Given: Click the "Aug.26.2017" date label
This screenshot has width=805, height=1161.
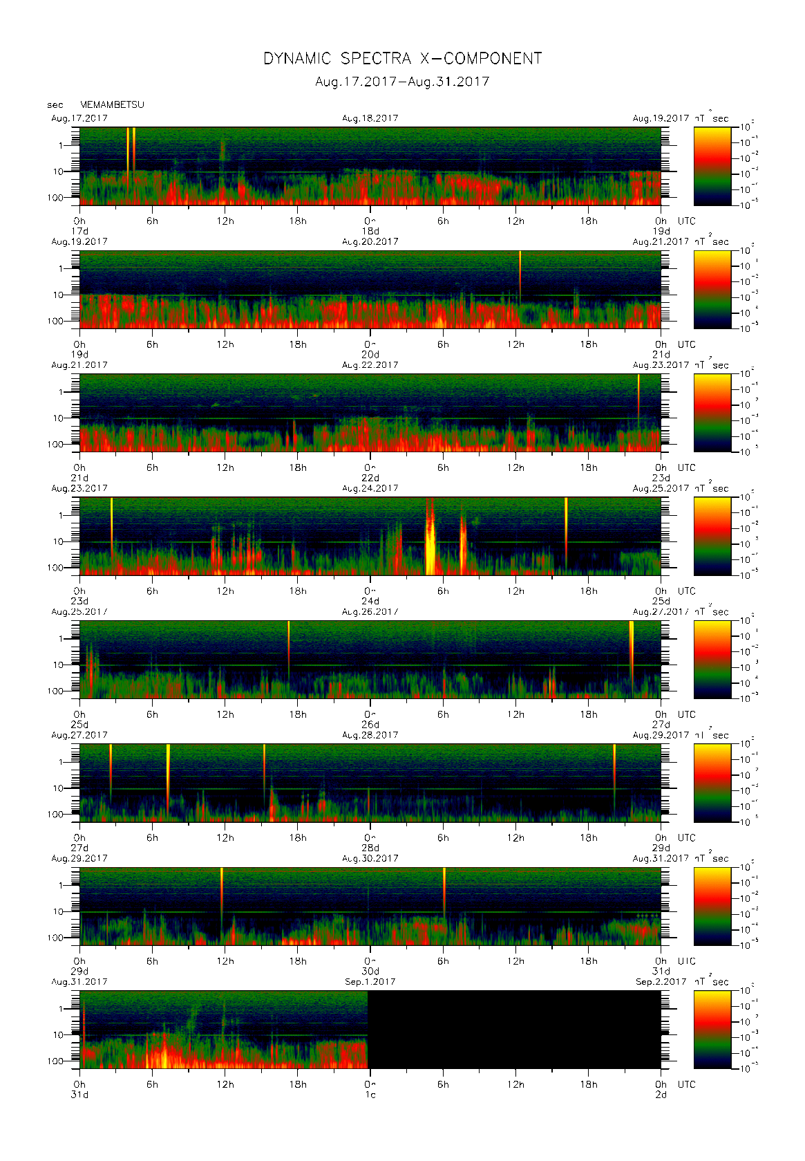Looking at the screenshot, I should pyautogui.click(x=370, y=611).
